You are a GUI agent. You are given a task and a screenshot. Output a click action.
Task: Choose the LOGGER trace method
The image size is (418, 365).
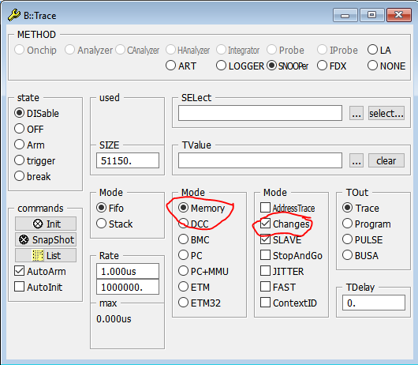point(221,66)
